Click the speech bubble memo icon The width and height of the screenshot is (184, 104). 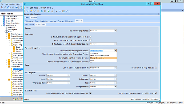[x=42, y=11]
